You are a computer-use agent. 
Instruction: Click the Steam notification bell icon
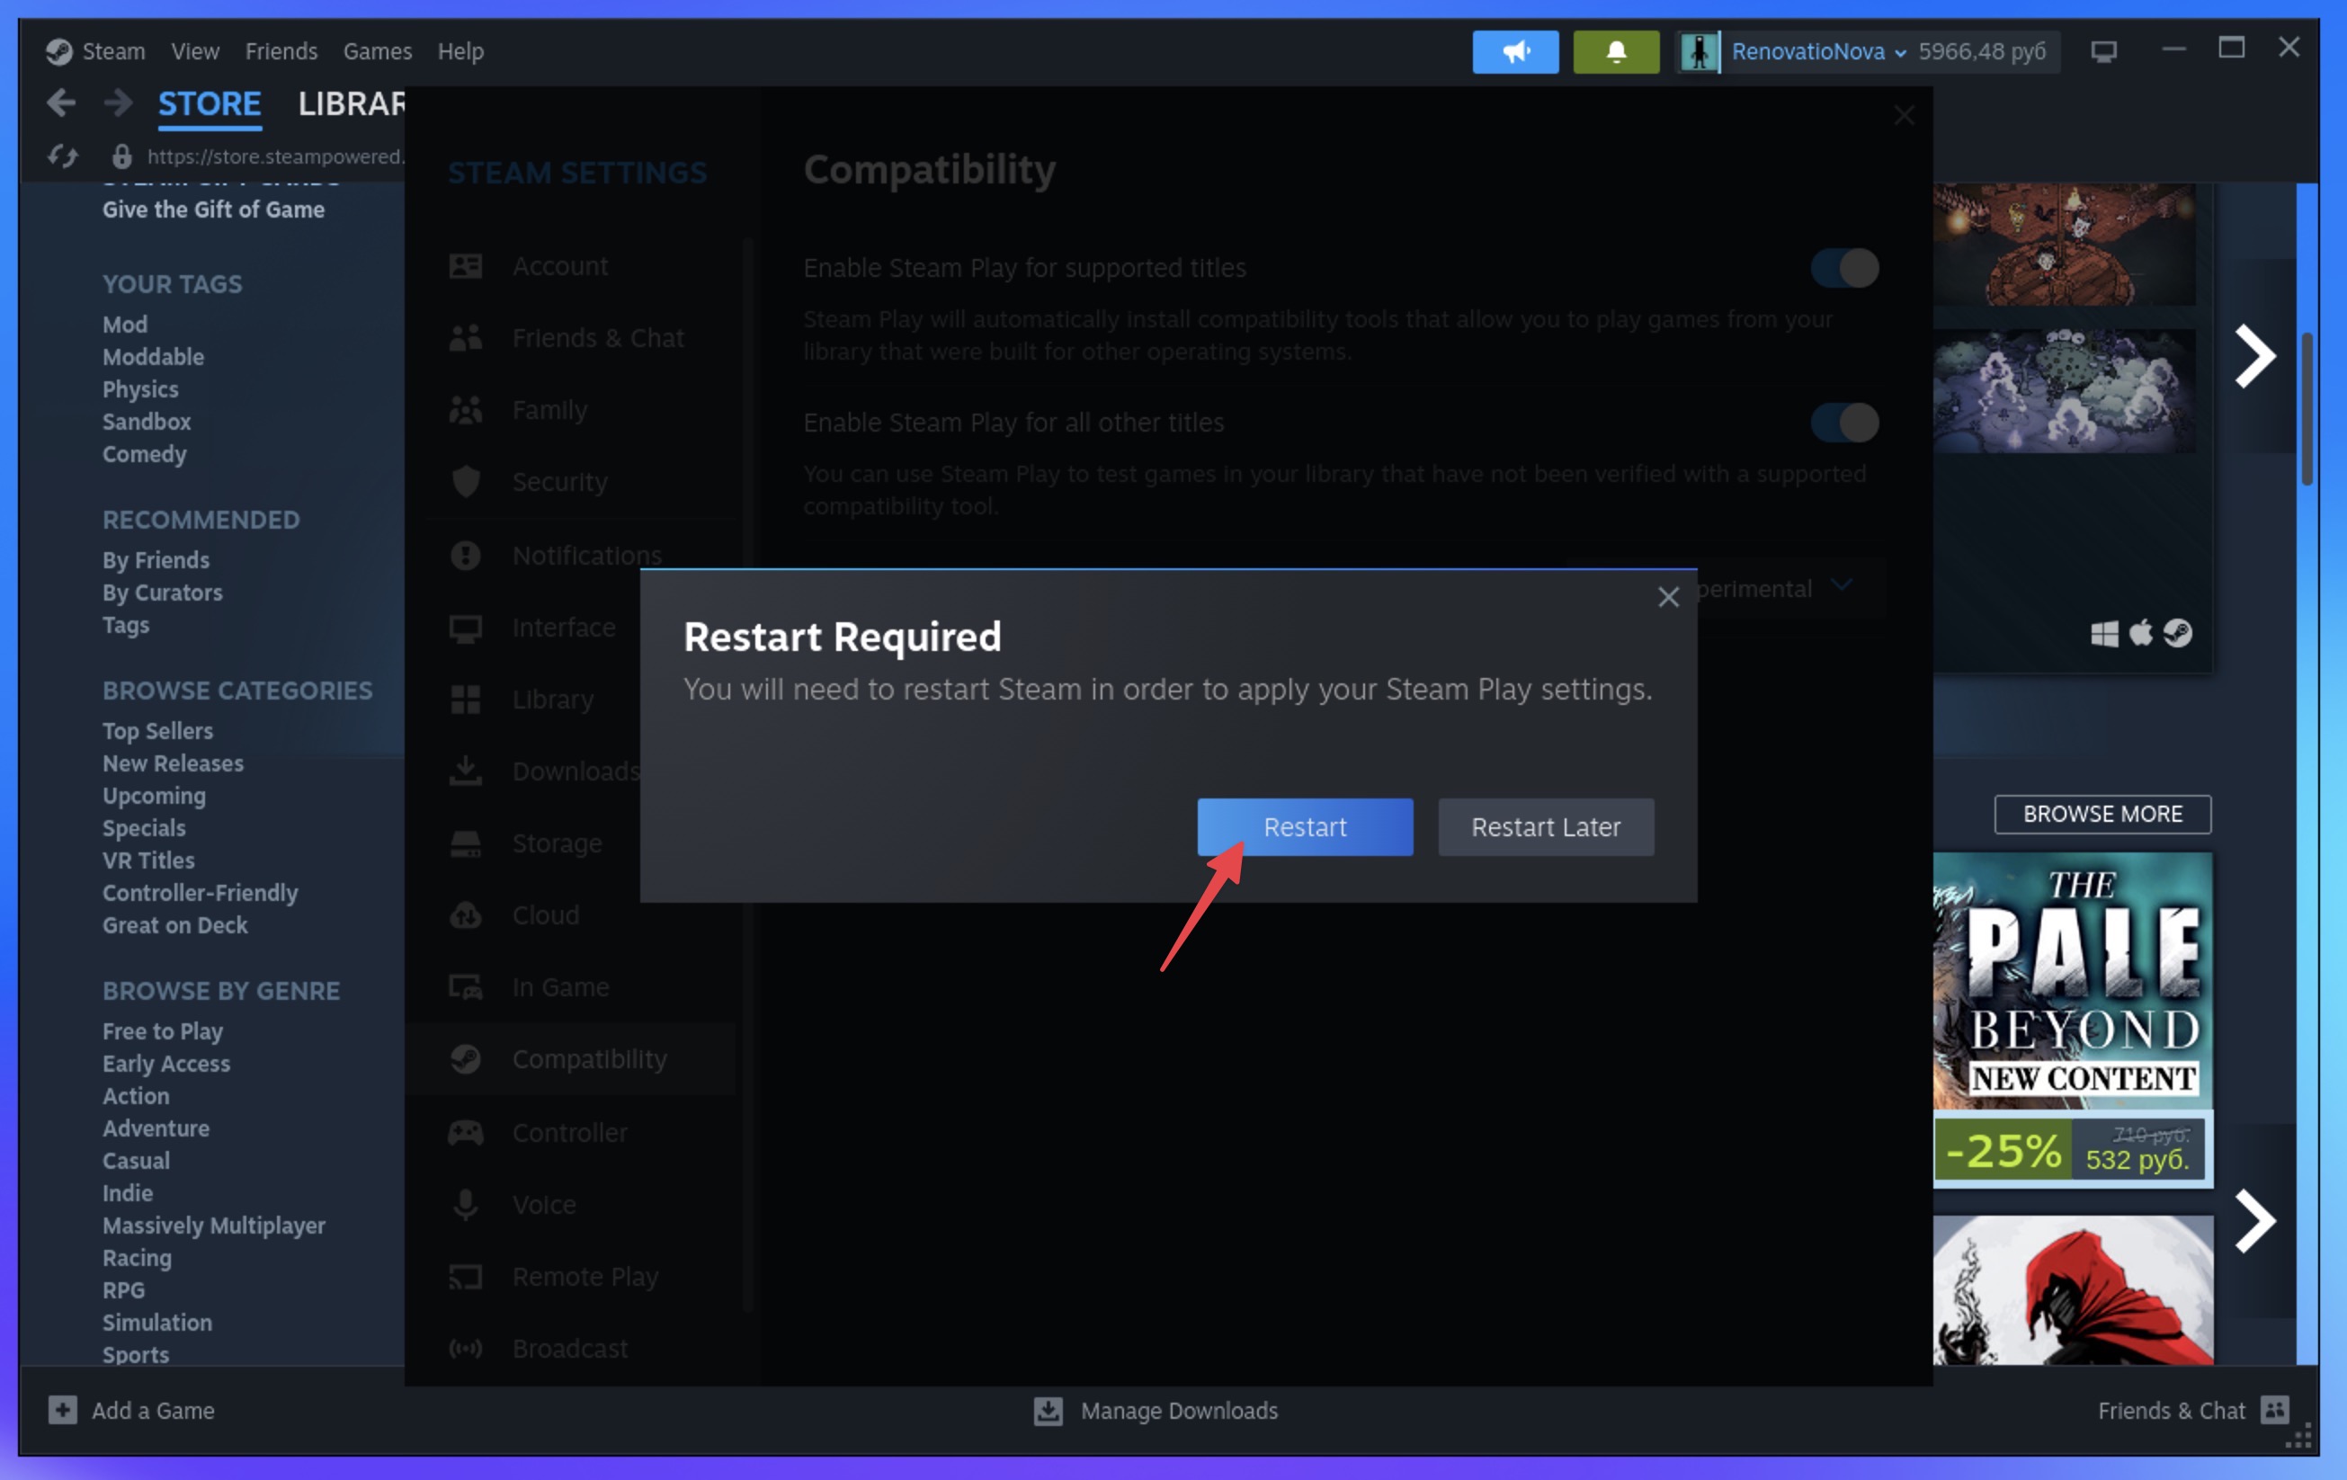click(1614, 51)
